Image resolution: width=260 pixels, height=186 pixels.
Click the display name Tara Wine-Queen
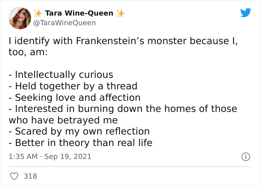coord(79,13)
